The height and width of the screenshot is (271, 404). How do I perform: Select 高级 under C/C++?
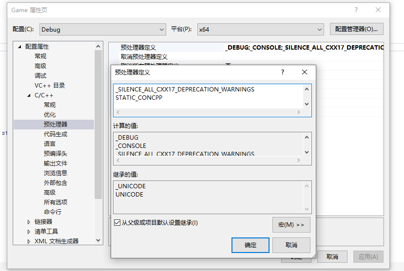(x=50, y=193)
